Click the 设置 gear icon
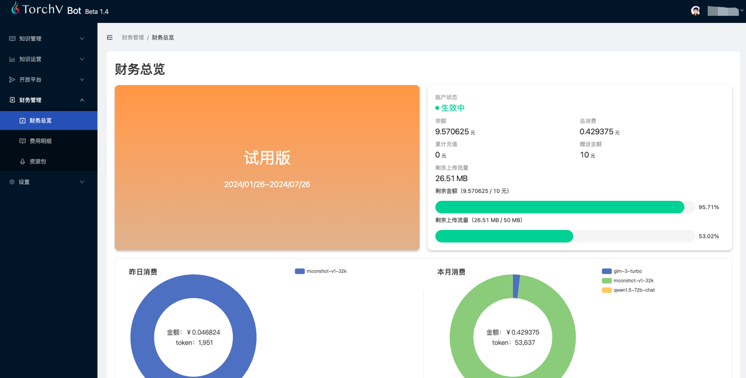 pos(12,182)
